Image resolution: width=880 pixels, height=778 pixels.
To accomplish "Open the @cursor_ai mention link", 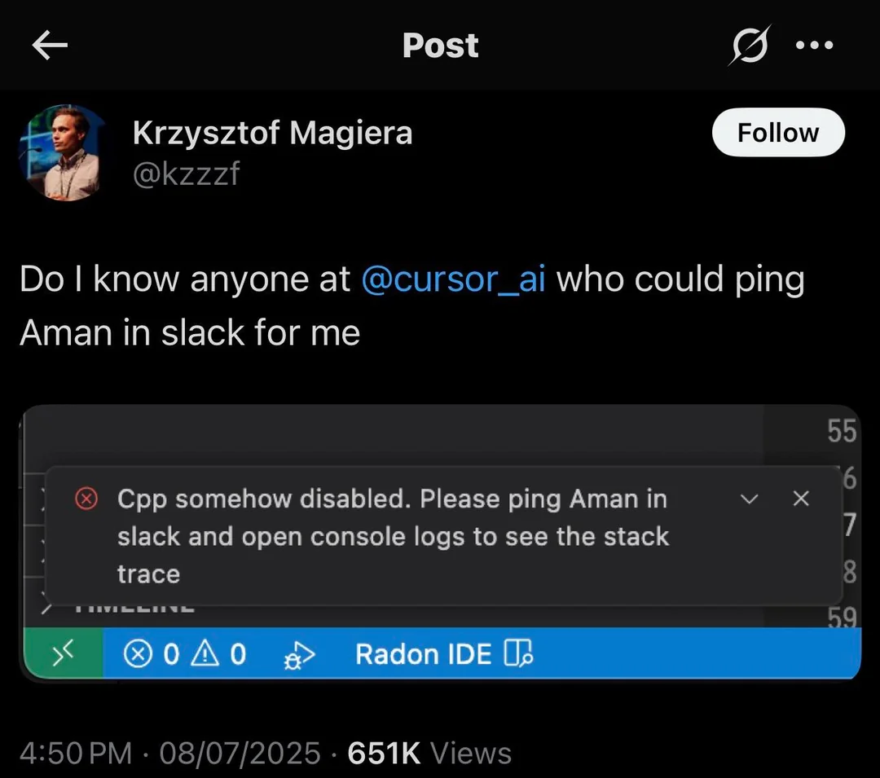I will [454, 279].
